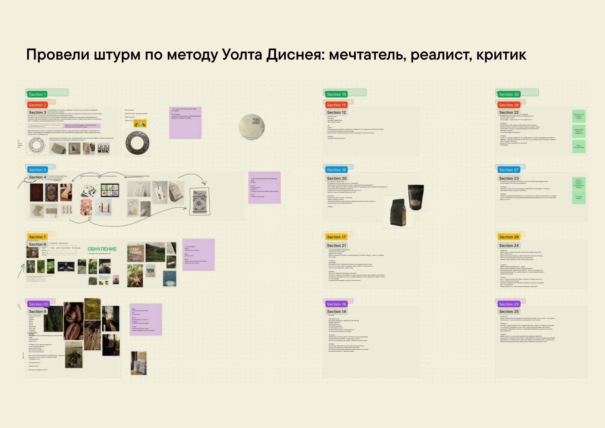The image size is (605, 428).
Task: Click the Section 20 gray label
Action: 336,178
